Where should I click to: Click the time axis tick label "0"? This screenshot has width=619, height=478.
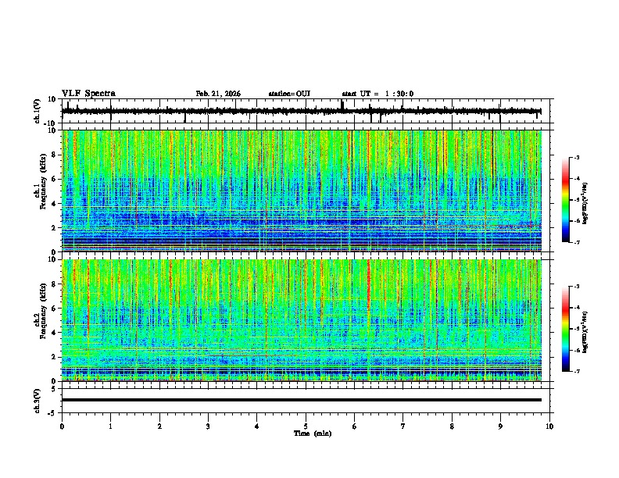click(x=62, y=426)
